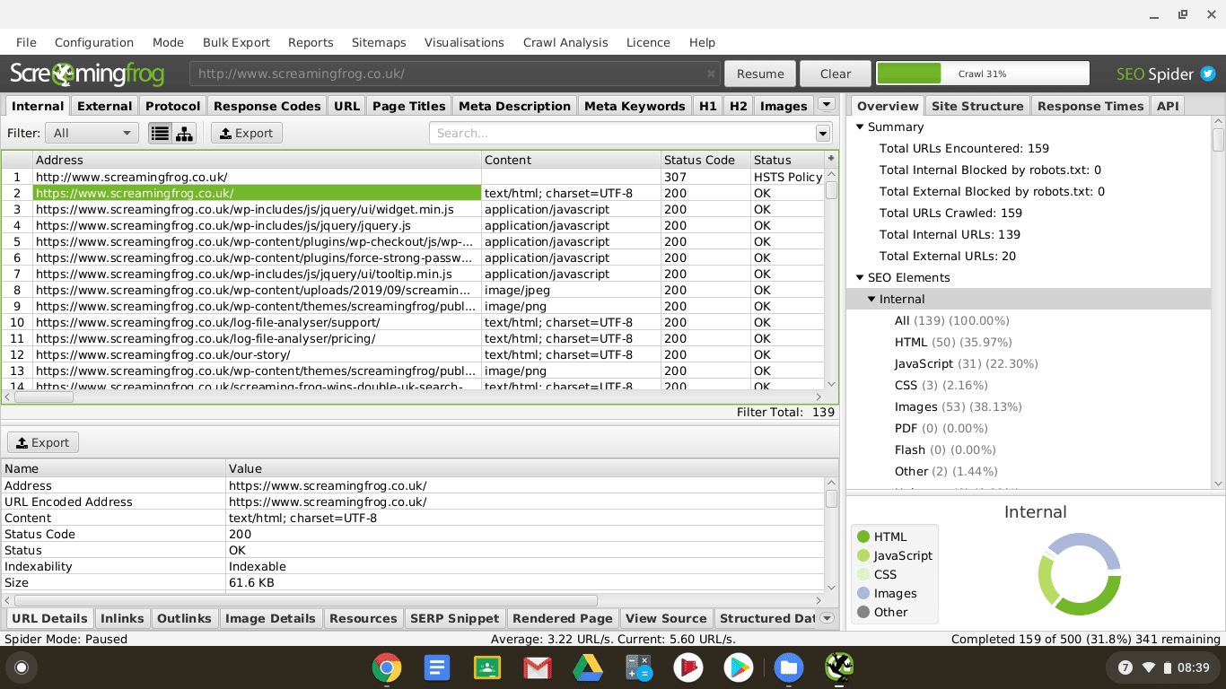Open Chrome from the shelf
This screenshot has width=1226, height=689.
click(x=387, y=667)
